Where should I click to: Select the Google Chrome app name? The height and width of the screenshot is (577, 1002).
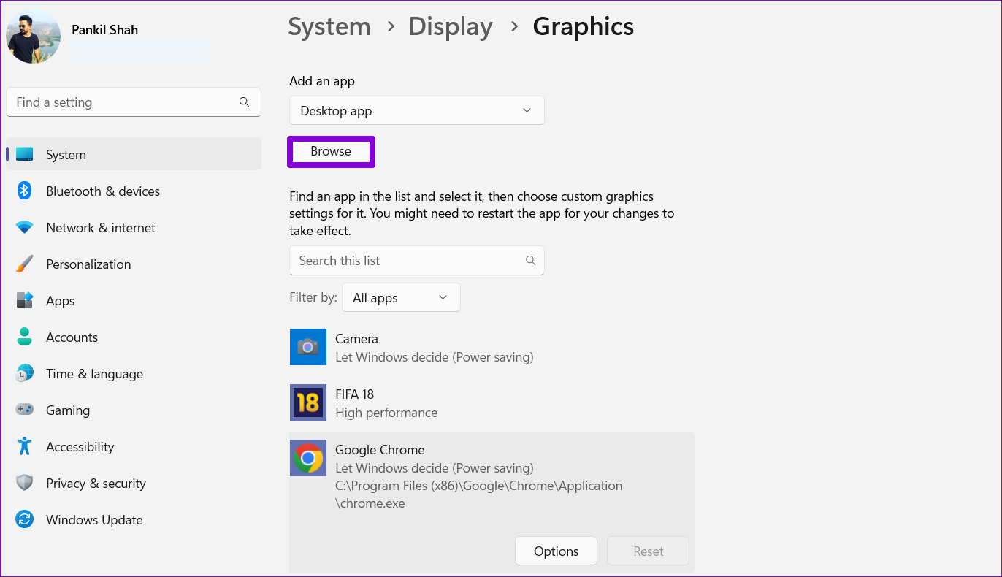[x=380, y=450]
